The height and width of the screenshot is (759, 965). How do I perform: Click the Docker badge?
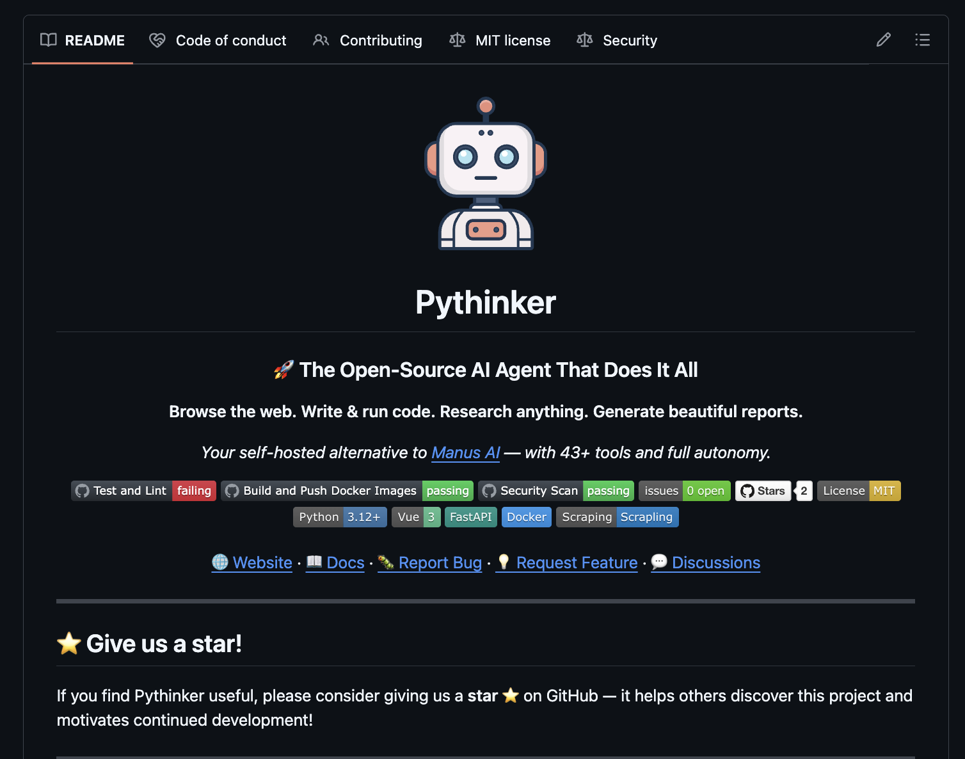[526, 517]
